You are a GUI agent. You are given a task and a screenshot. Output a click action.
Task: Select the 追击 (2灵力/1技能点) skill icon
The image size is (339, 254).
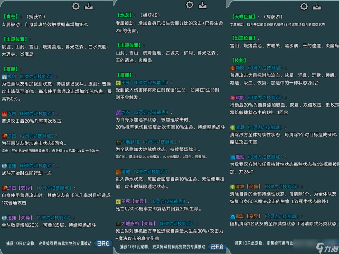(4, 136)
